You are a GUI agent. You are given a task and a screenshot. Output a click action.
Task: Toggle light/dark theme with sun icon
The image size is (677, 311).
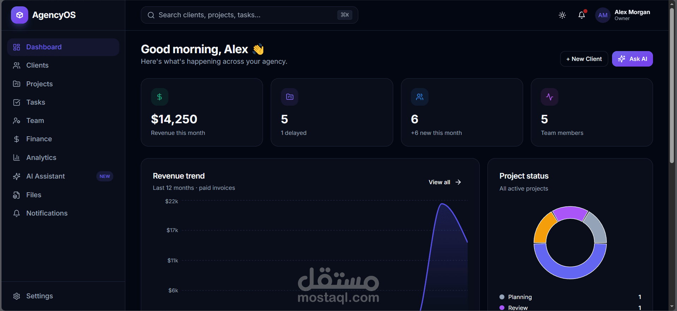coord(562,15)
